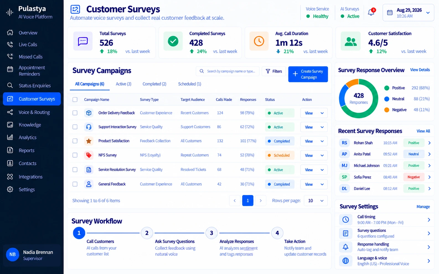Open the Rows per page dropdown

tap(316, 201)
